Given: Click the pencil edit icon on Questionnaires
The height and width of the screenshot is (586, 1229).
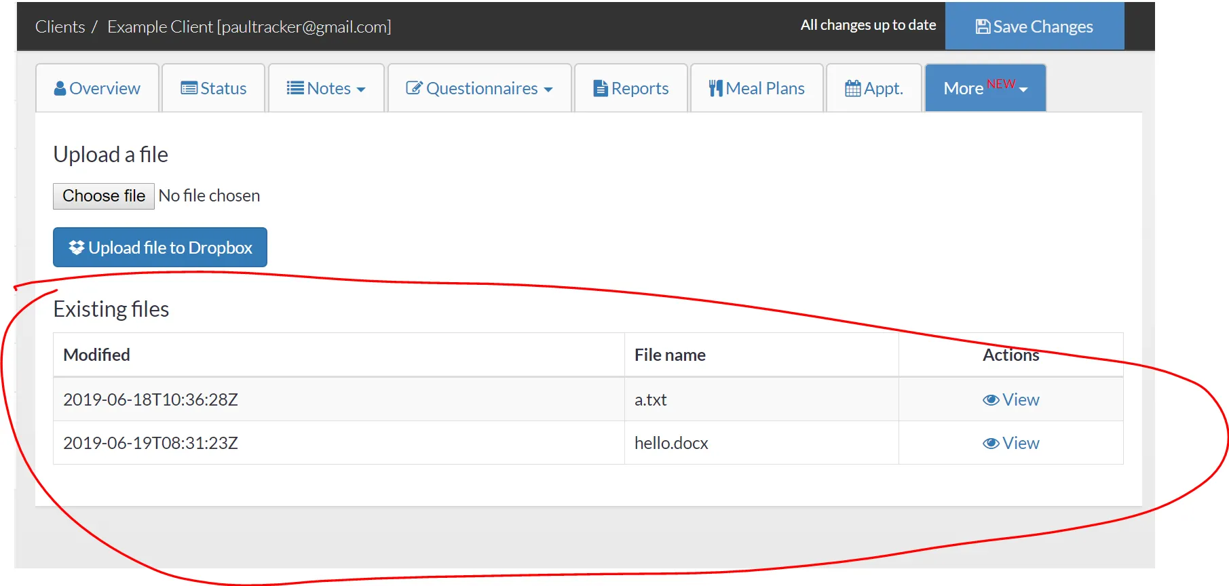Looking at the screenshot, I should coord(414,89).
